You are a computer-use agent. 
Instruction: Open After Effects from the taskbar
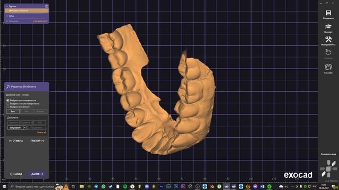click(161, 186)
